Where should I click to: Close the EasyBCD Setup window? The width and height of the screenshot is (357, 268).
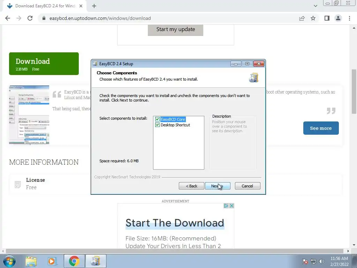(259, 64)
